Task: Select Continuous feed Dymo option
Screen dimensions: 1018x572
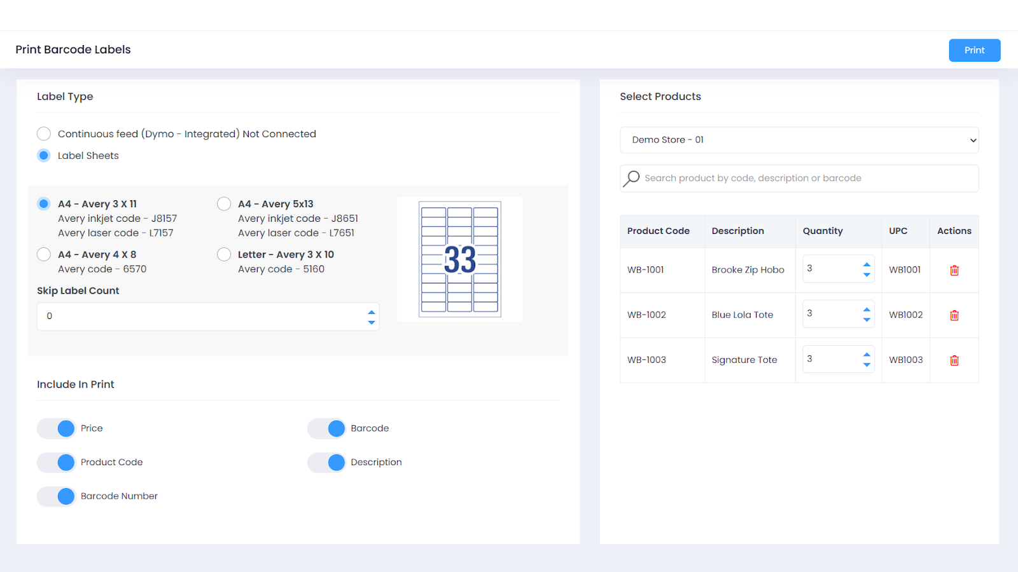Action: (44, 134)
